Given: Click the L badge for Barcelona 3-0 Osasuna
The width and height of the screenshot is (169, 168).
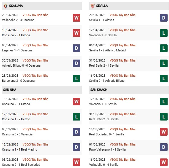Looking at the screenshot, I should pyautogui.click(x=76, y=78).
